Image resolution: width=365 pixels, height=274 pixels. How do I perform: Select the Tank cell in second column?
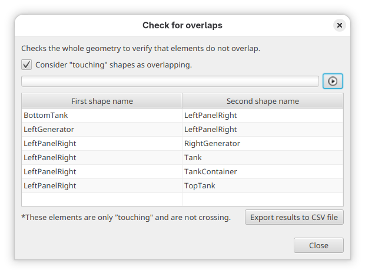[193, 158]
